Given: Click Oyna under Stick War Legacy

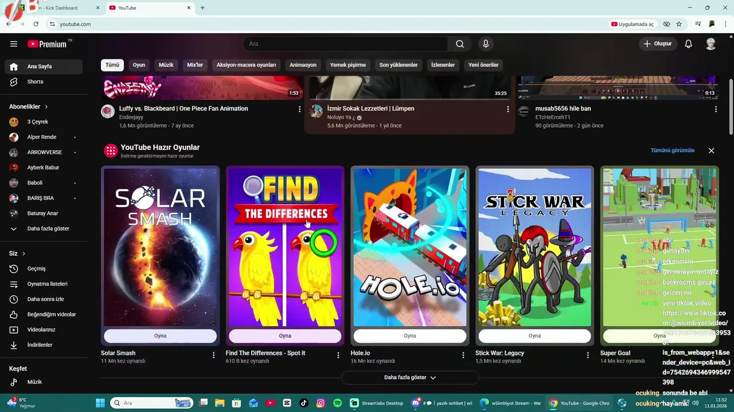Looking at the screenshot, I should [x=534, y=336].
